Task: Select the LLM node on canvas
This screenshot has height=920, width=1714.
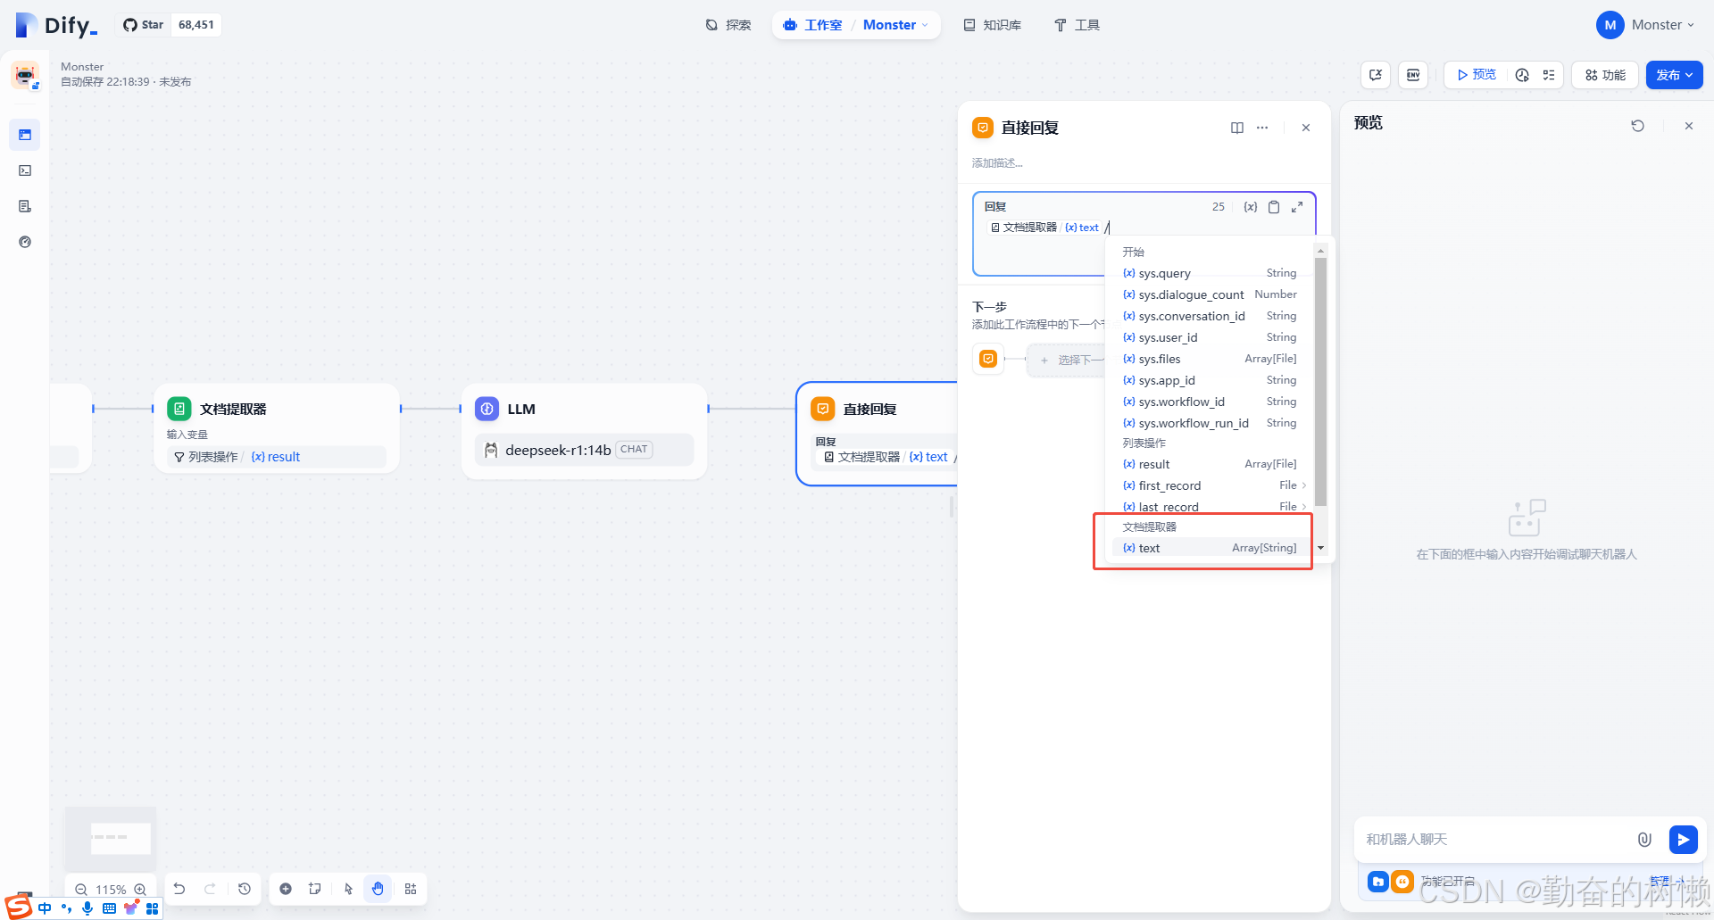Action: (x=584, y=431)
